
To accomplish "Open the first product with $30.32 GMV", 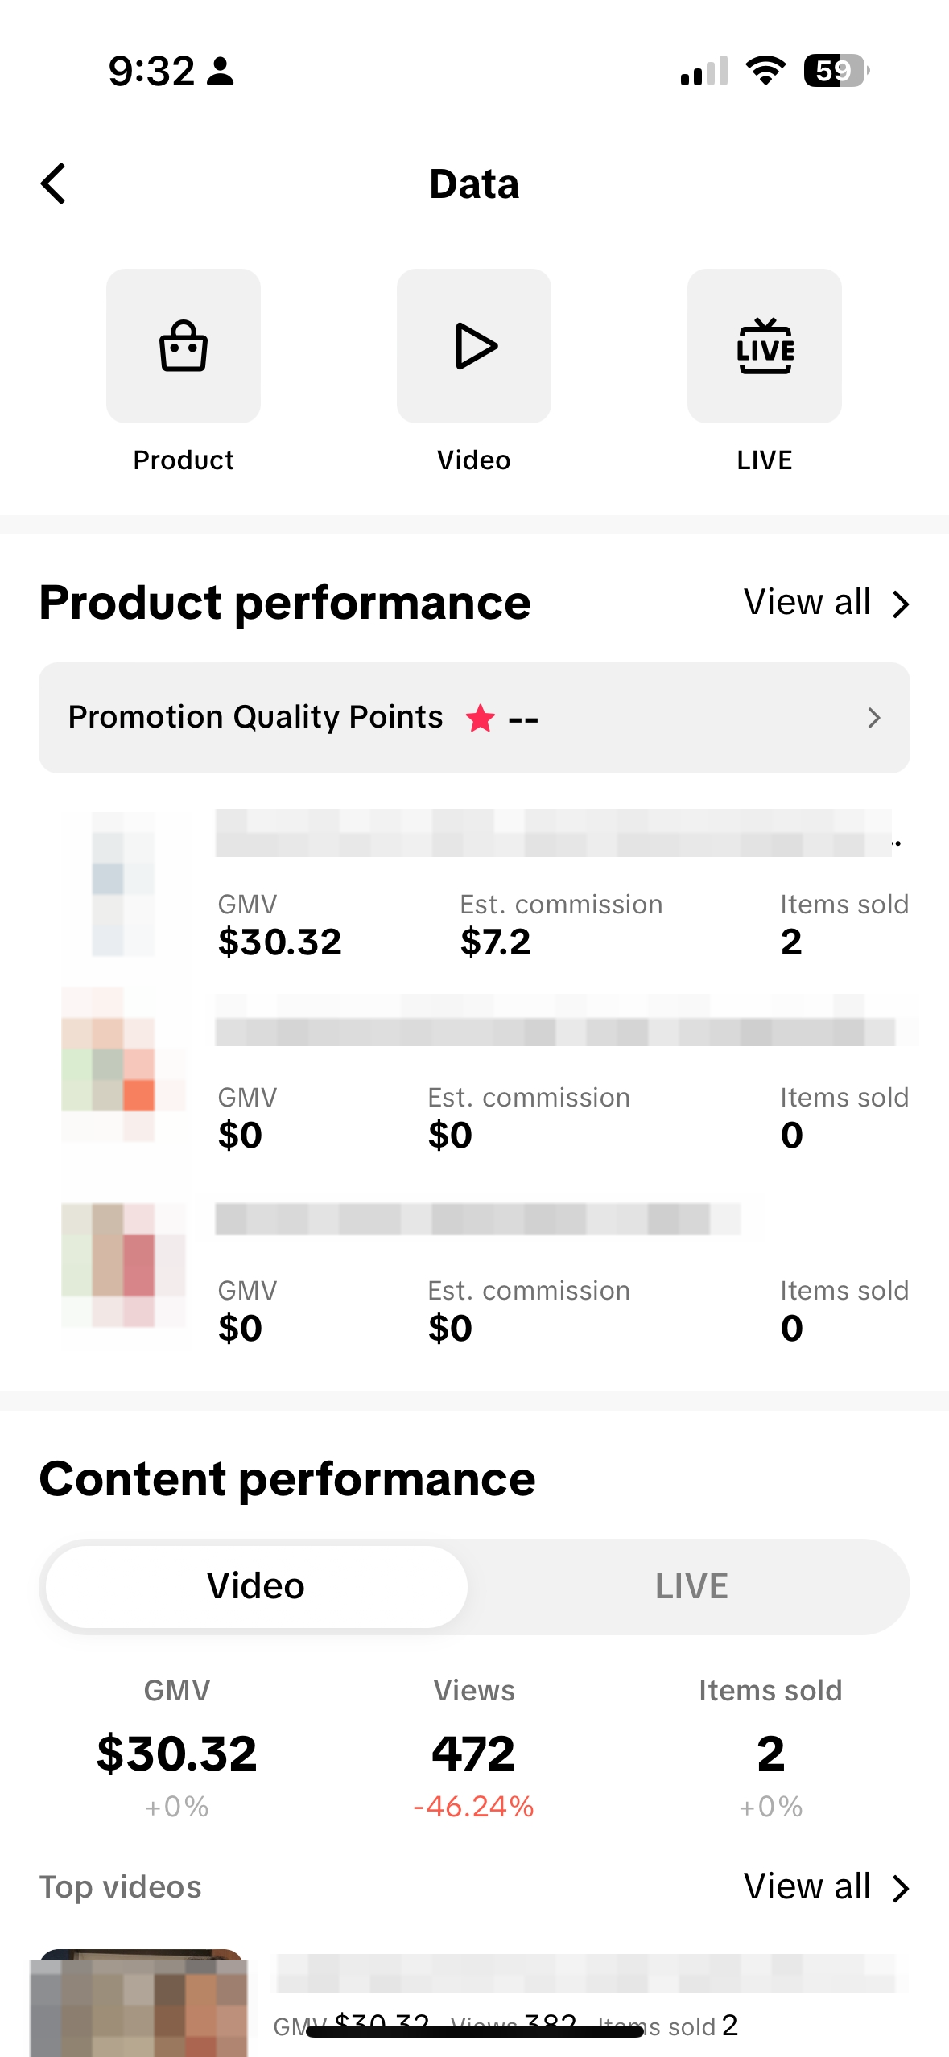I will tap(483, 885).
